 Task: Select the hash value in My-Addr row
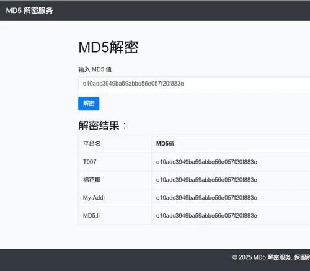click(206, 198)
